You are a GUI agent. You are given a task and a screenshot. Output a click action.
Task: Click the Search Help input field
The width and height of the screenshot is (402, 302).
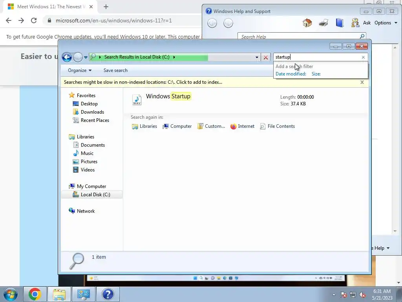[x=299, y=37]
